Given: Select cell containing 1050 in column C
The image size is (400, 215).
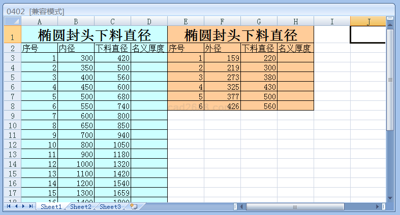Looking at the screenshot, I should [112, 145].
